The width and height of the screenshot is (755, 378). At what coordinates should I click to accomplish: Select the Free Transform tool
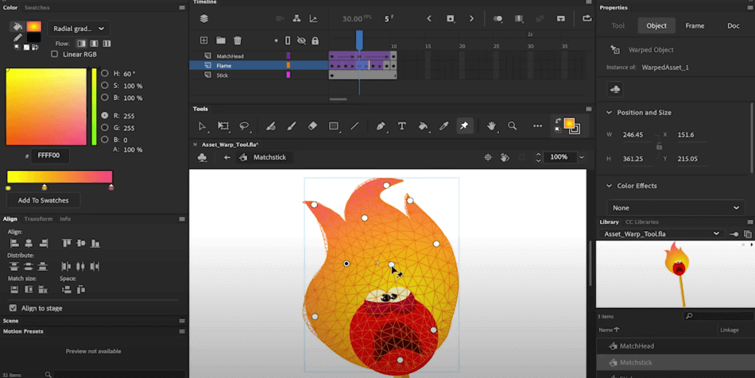pos(223,126)
